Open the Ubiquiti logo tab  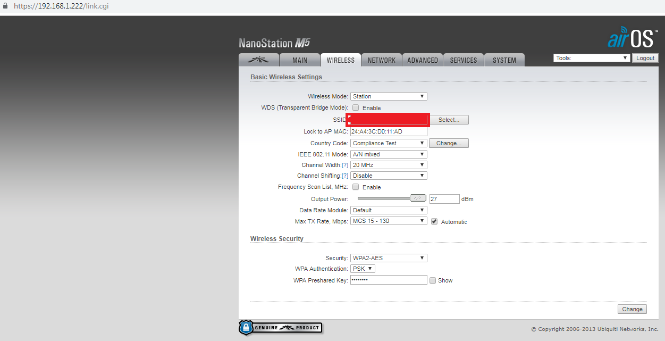coord(258,60)
